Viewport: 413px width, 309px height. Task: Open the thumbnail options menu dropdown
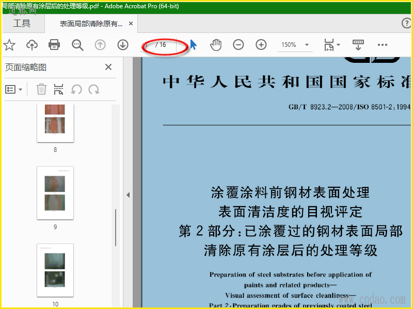click(14, 90)
